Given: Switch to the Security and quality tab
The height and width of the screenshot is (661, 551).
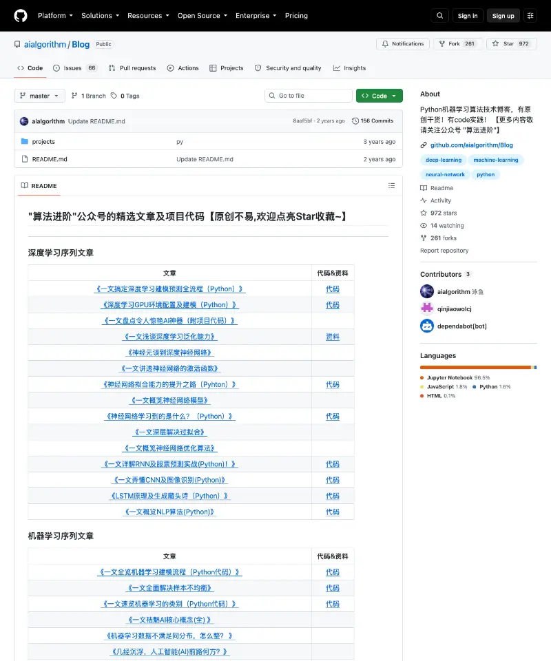Looking at the screenshot, I should [288, 68].
